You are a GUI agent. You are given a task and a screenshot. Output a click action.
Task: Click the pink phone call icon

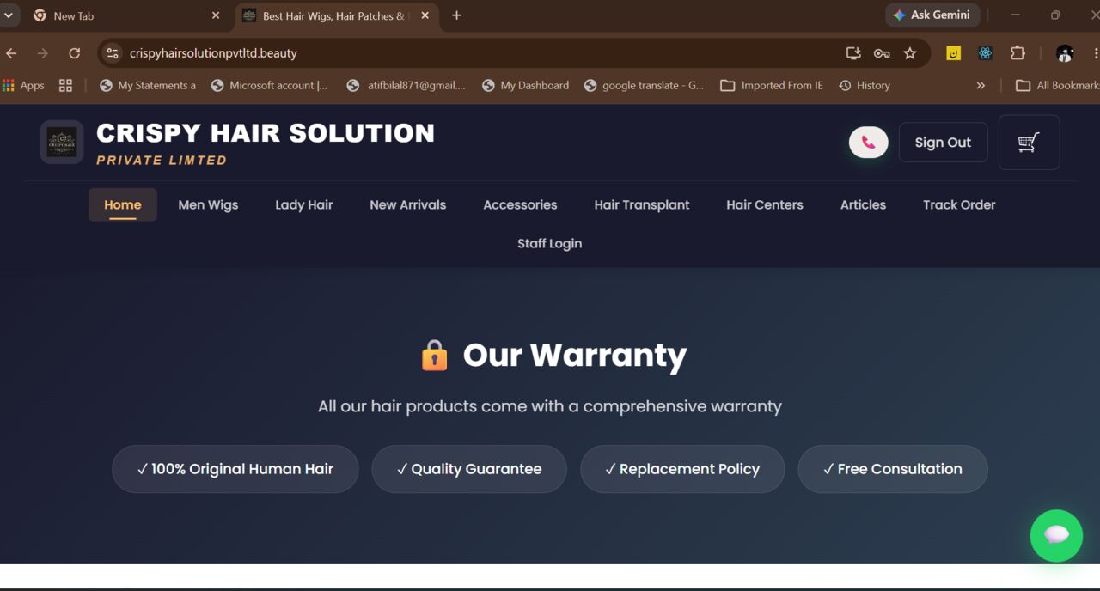[x=868, y=143]
